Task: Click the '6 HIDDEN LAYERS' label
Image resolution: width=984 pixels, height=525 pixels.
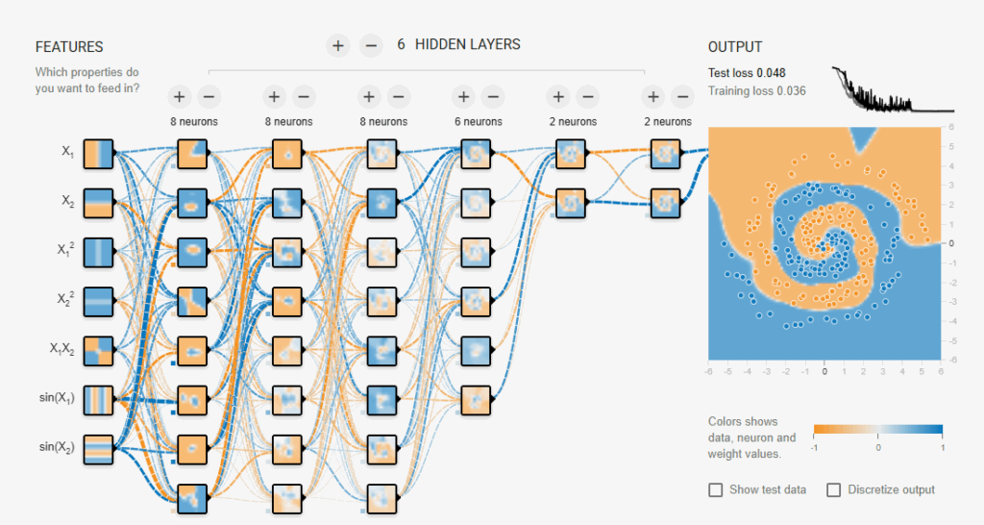Action: click(x=458, y=44)
